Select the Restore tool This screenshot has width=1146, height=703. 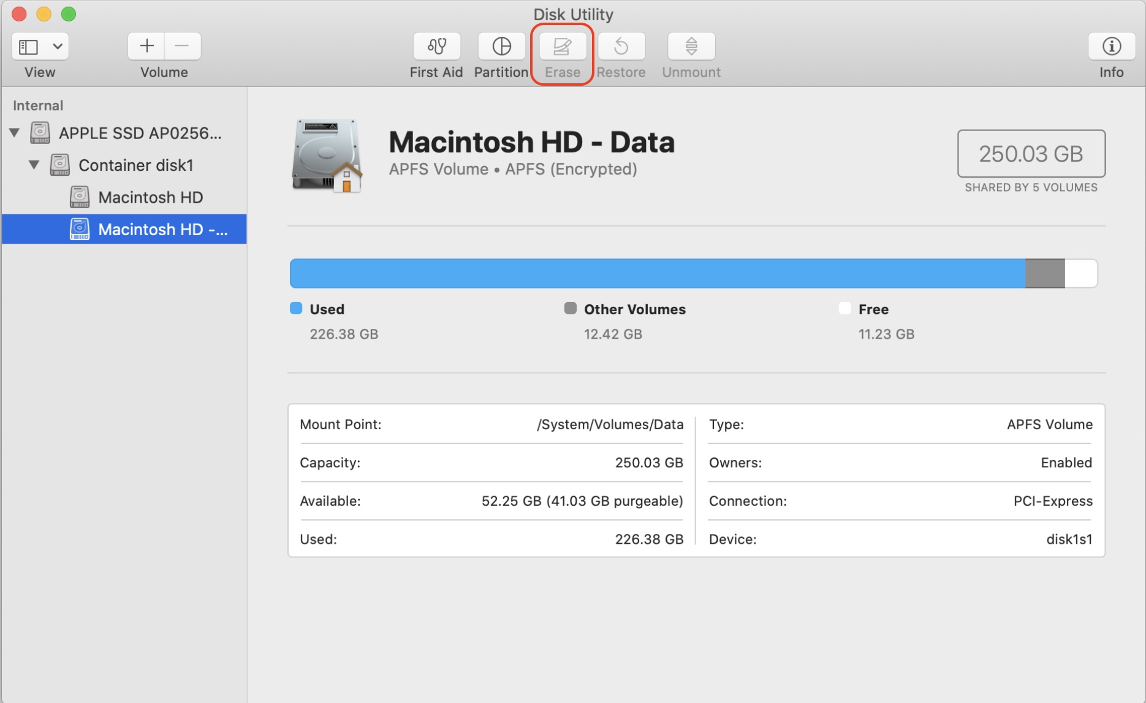tap(621, 46)
